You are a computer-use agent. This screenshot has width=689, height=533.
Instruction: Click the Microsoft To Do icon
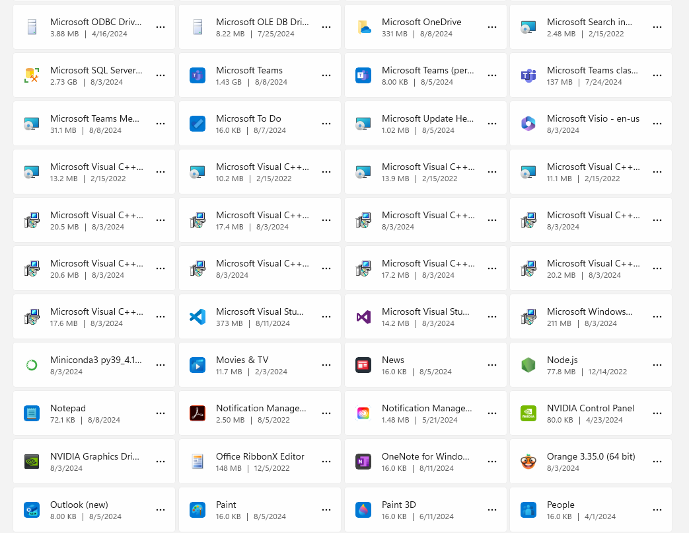[198, 124]
